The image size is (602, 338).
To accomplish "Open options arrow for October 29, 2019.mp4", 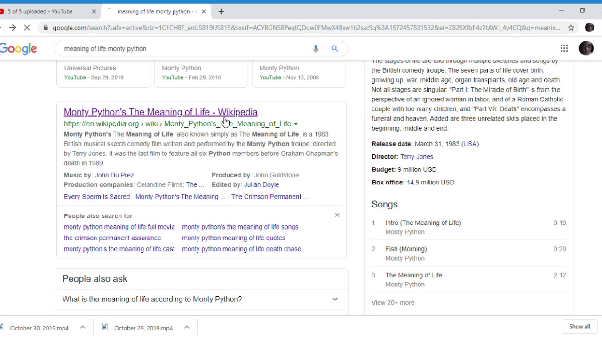I will click(x=186, y=327).
